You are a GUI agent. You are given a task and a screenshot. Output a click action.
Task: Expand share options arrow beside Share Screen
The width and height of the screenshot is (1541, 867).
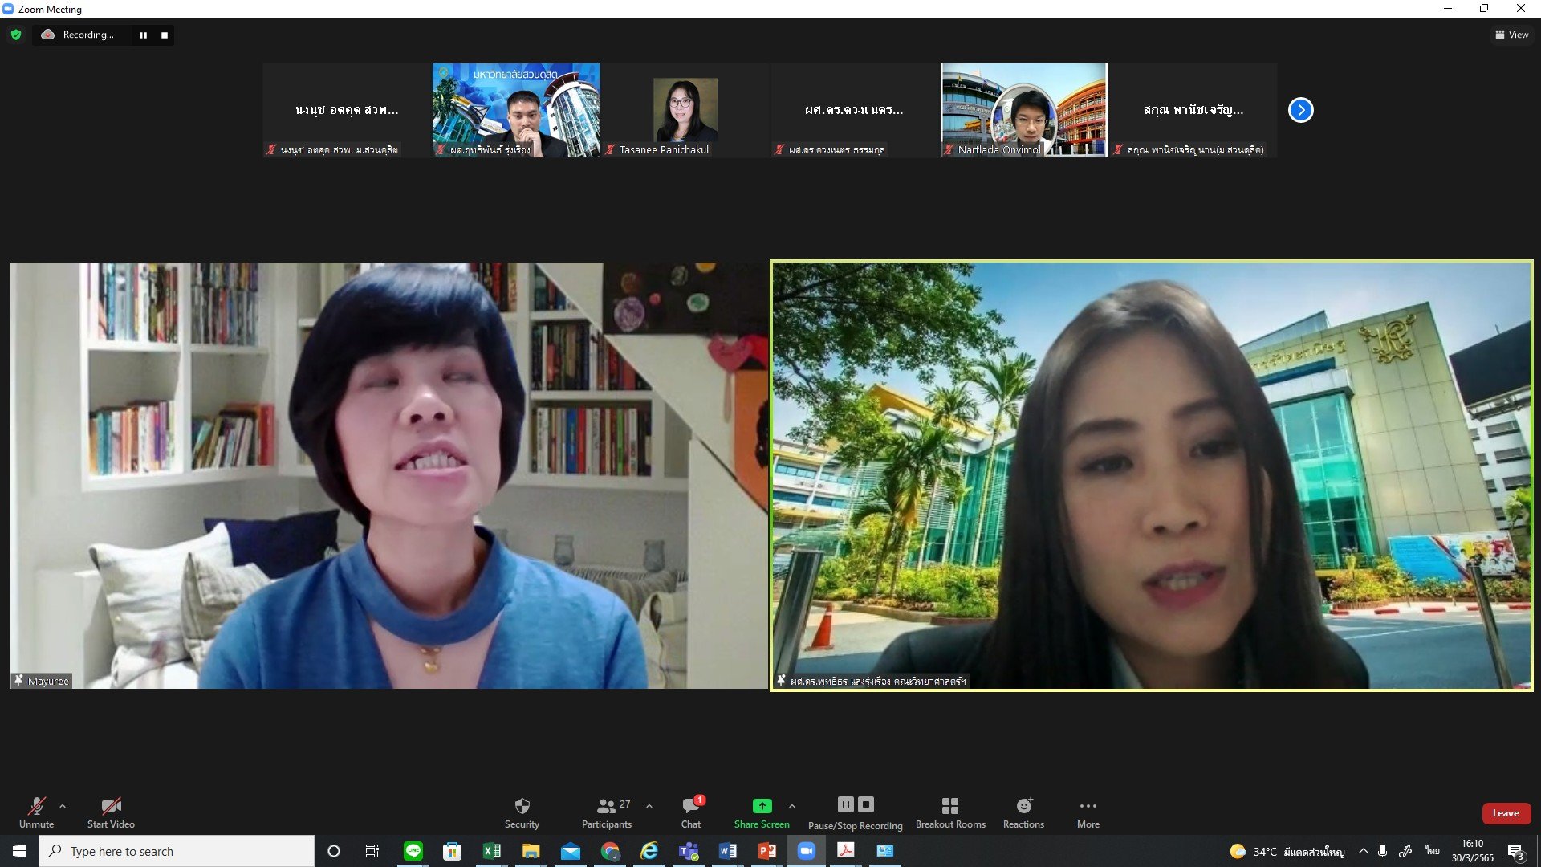[x=791, y=806]
